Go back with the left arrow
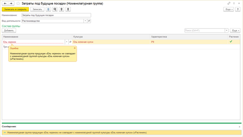Image resolution: width=243 pixels, height=137 pixels. [x=5, y=3]
